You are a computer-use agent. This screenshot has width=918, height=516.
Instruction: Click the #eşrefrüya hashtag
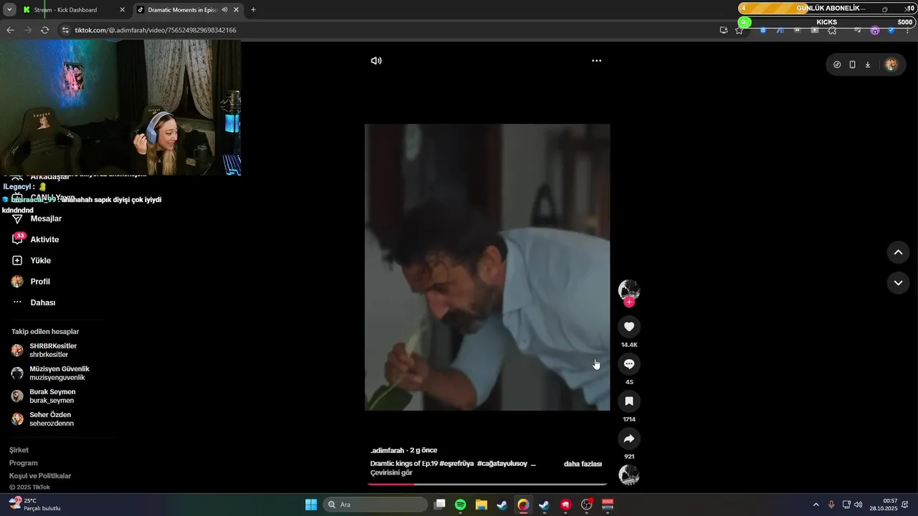(456, 464)
